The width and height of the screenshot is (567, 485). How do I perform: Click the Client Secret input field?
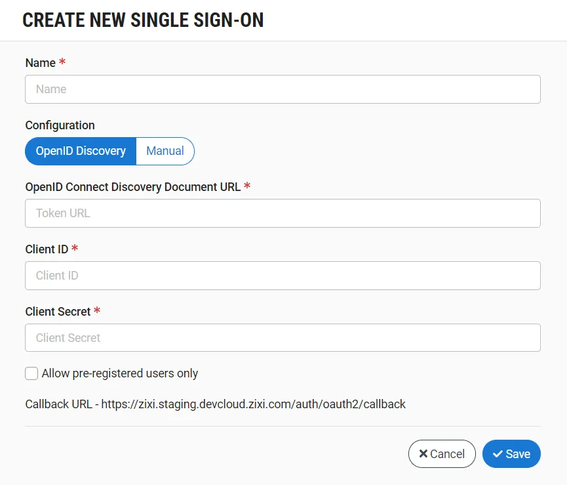pyautogui.click(x=283, y=338)
